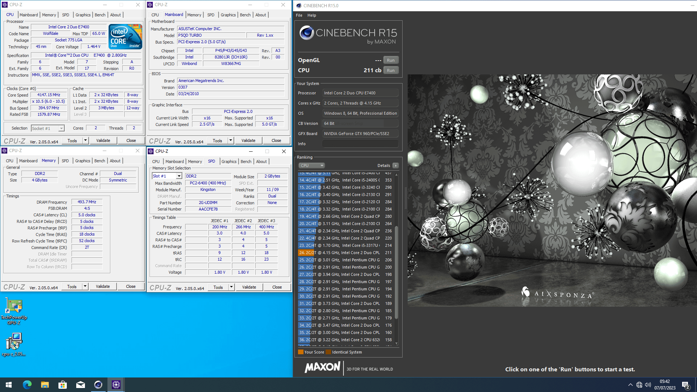The image size is (697, 392).
Task: Click the ranking scrollbar up arrow
Action: tap(396, 175)
